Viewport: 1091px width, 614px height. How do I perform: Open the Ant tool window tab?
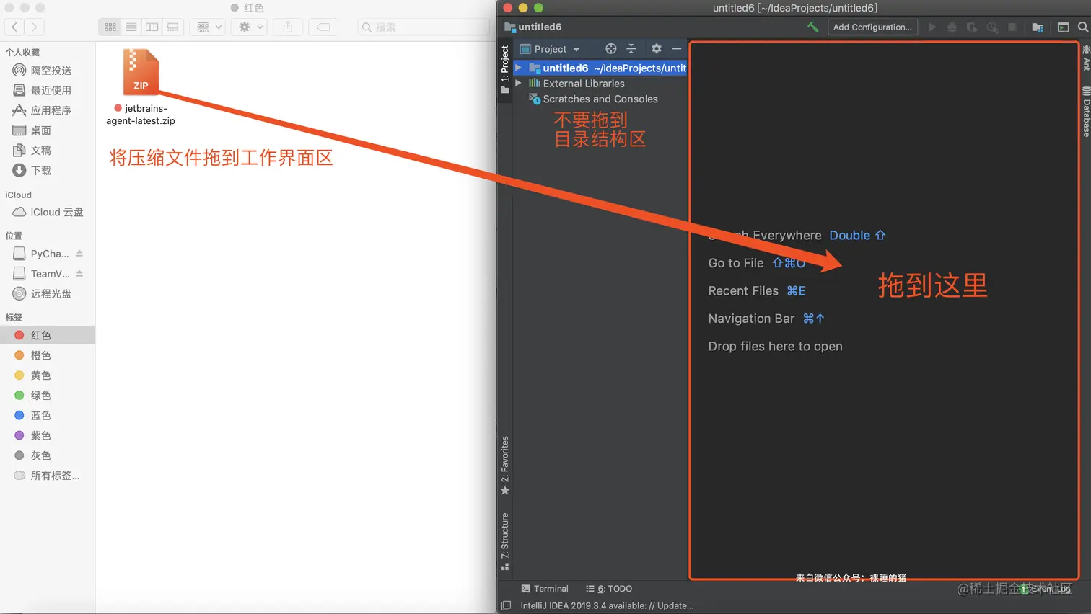tap(1086, 58)
